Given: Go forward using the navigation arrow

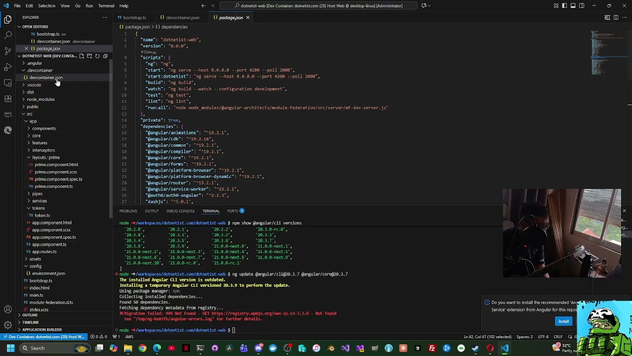Looking at the screenshot, I should [x=213, y=5].
